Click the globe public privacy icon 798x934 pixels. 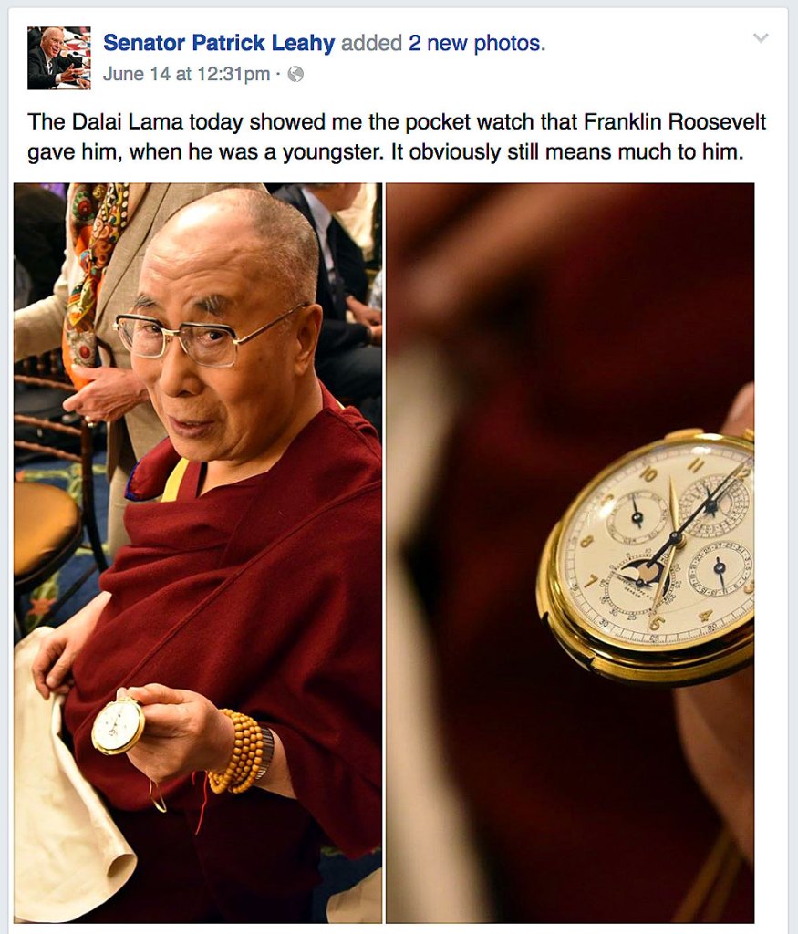pos(295,74)
